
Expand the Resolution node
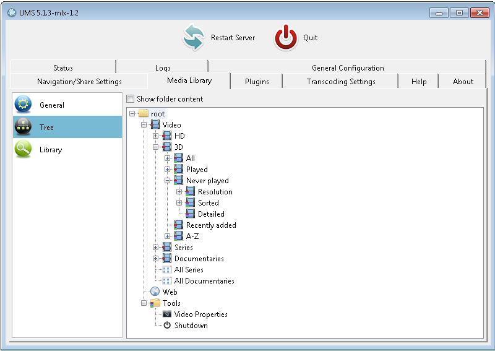179,191
